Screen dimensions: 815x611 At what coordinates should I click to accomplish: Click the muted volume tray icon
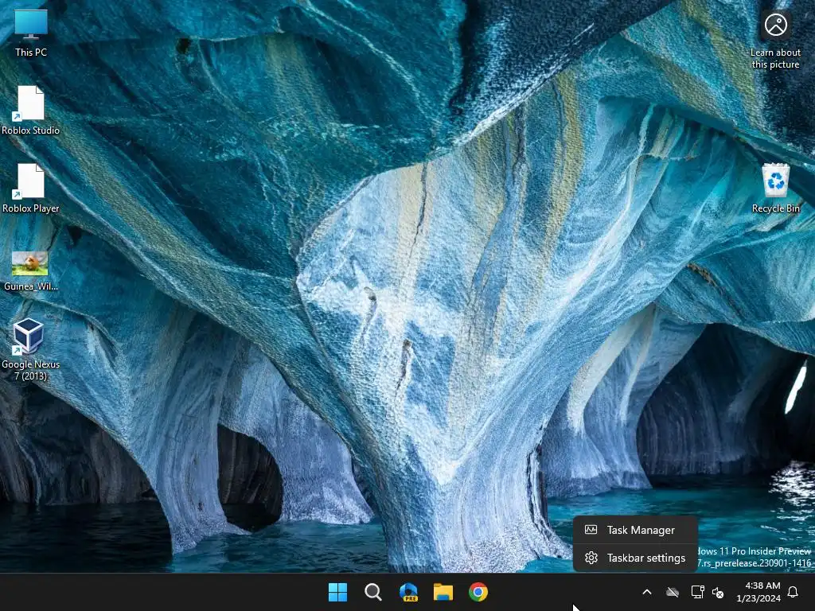click(x=718, y=592)
